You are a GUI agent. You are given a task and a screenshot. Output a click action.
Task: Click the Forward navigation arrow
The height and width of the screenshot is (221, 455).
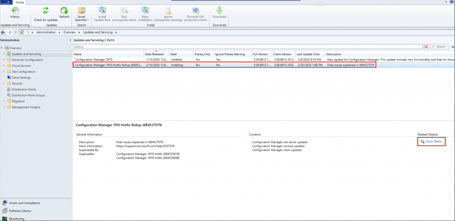tap(10, 32)
